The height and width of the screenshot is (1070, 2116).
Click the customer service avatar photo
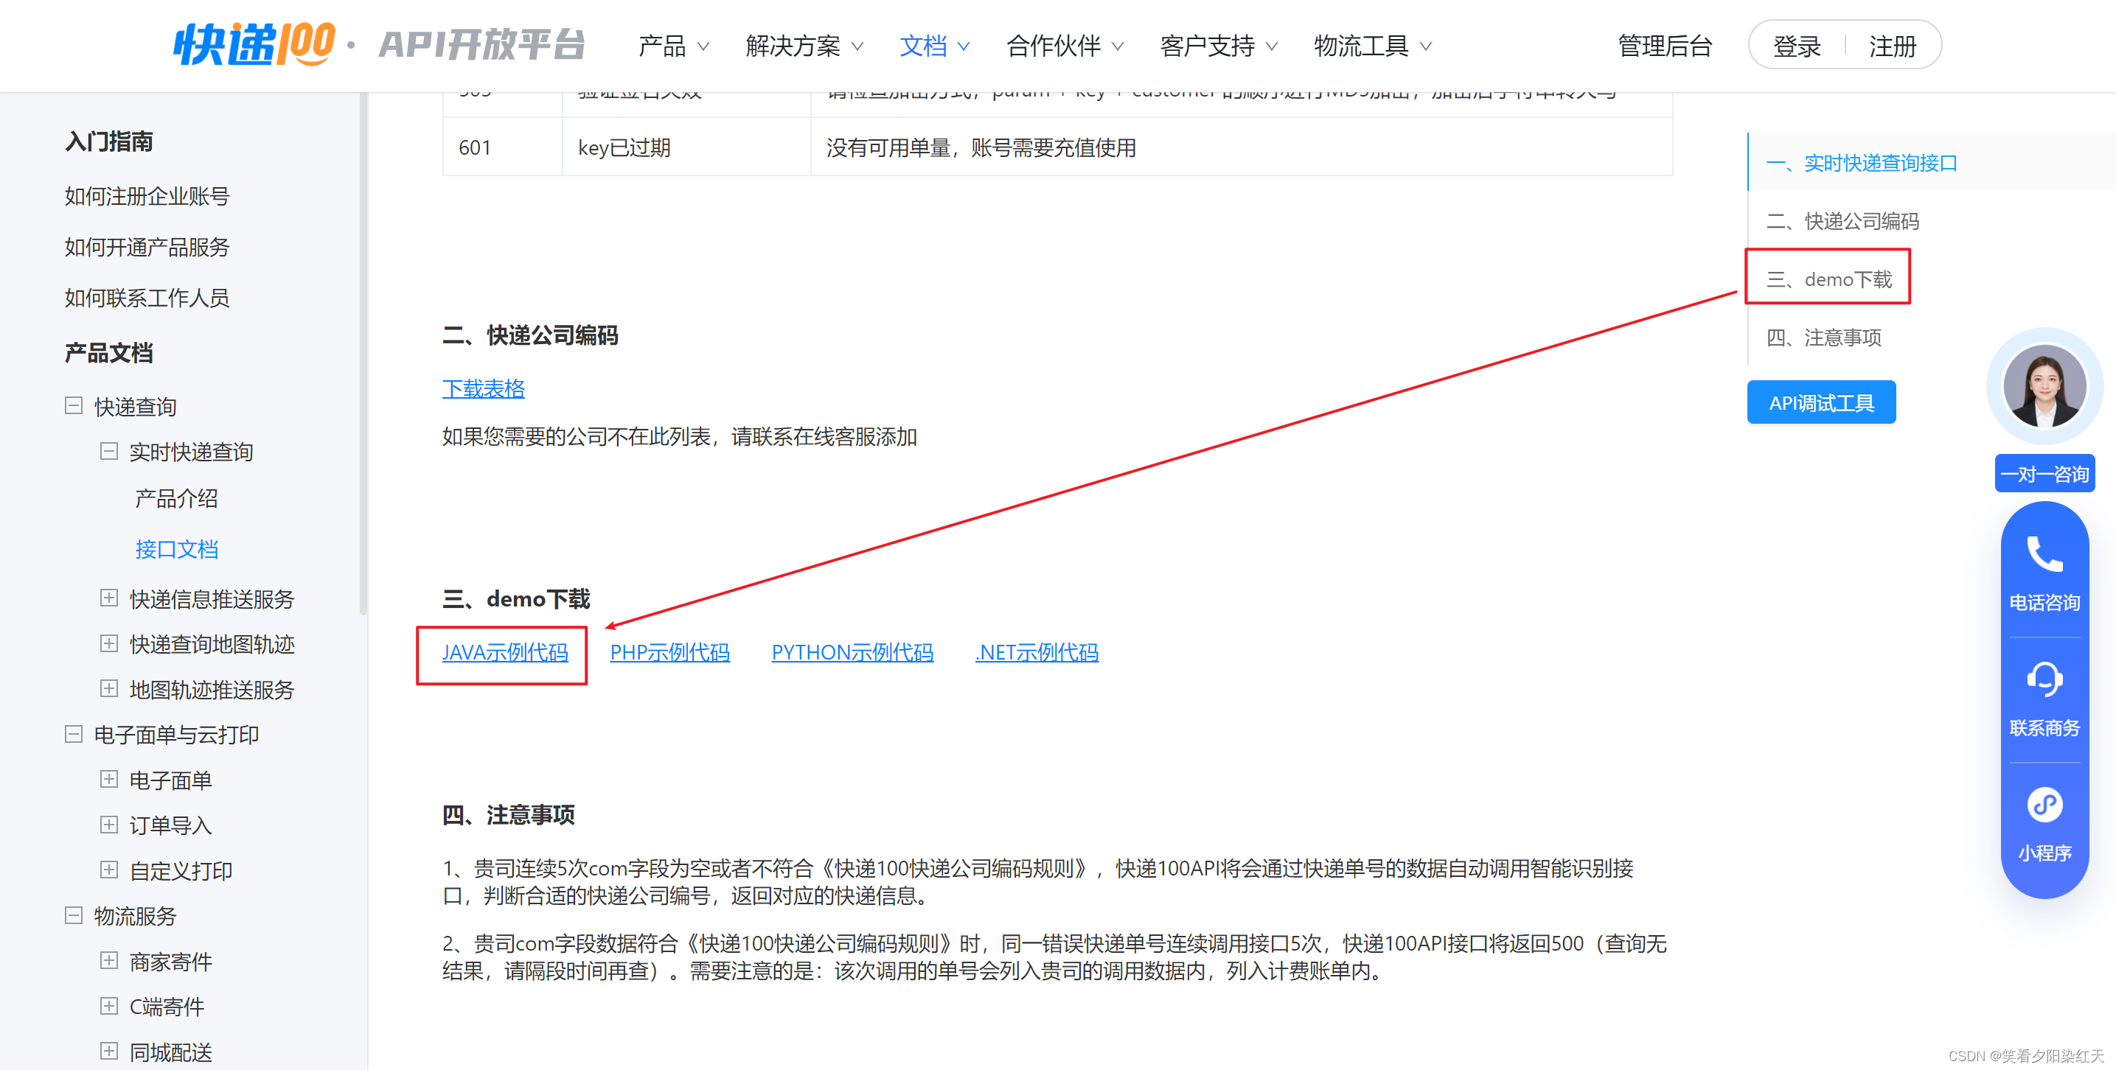pyautogui.click(x=2044, y=386)
